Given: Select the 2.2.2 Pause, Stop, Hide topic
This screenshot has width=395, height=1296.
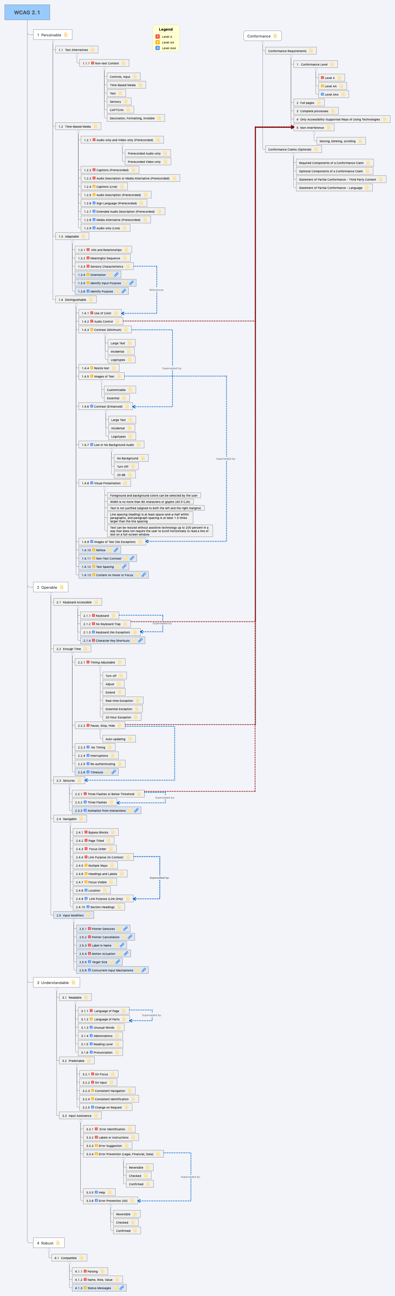Looking at the screenshot, I should [x=99, y=726].
